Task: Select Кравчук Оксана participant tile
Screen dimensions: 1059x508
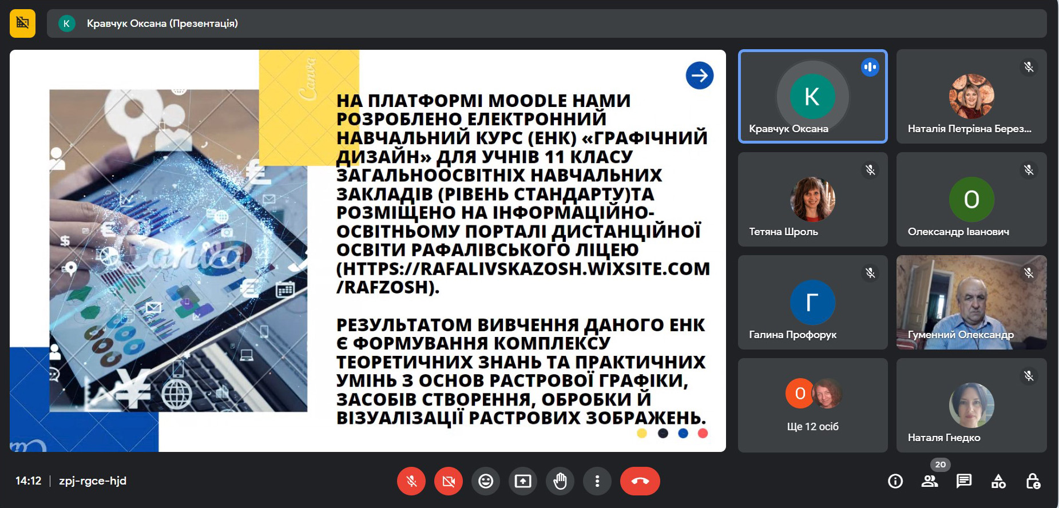Action: (x=812, y=96)
